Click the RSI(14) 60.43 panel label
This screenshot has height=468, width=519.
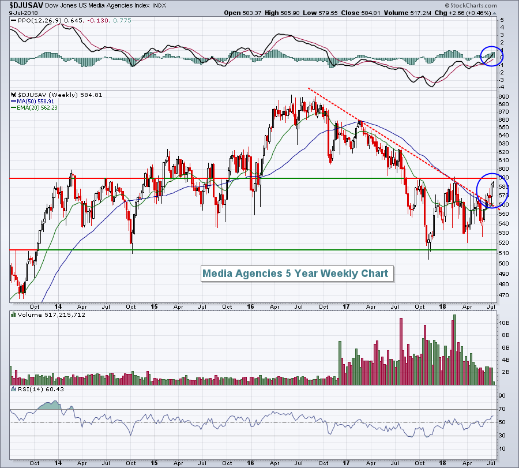(x=41, y=389)
